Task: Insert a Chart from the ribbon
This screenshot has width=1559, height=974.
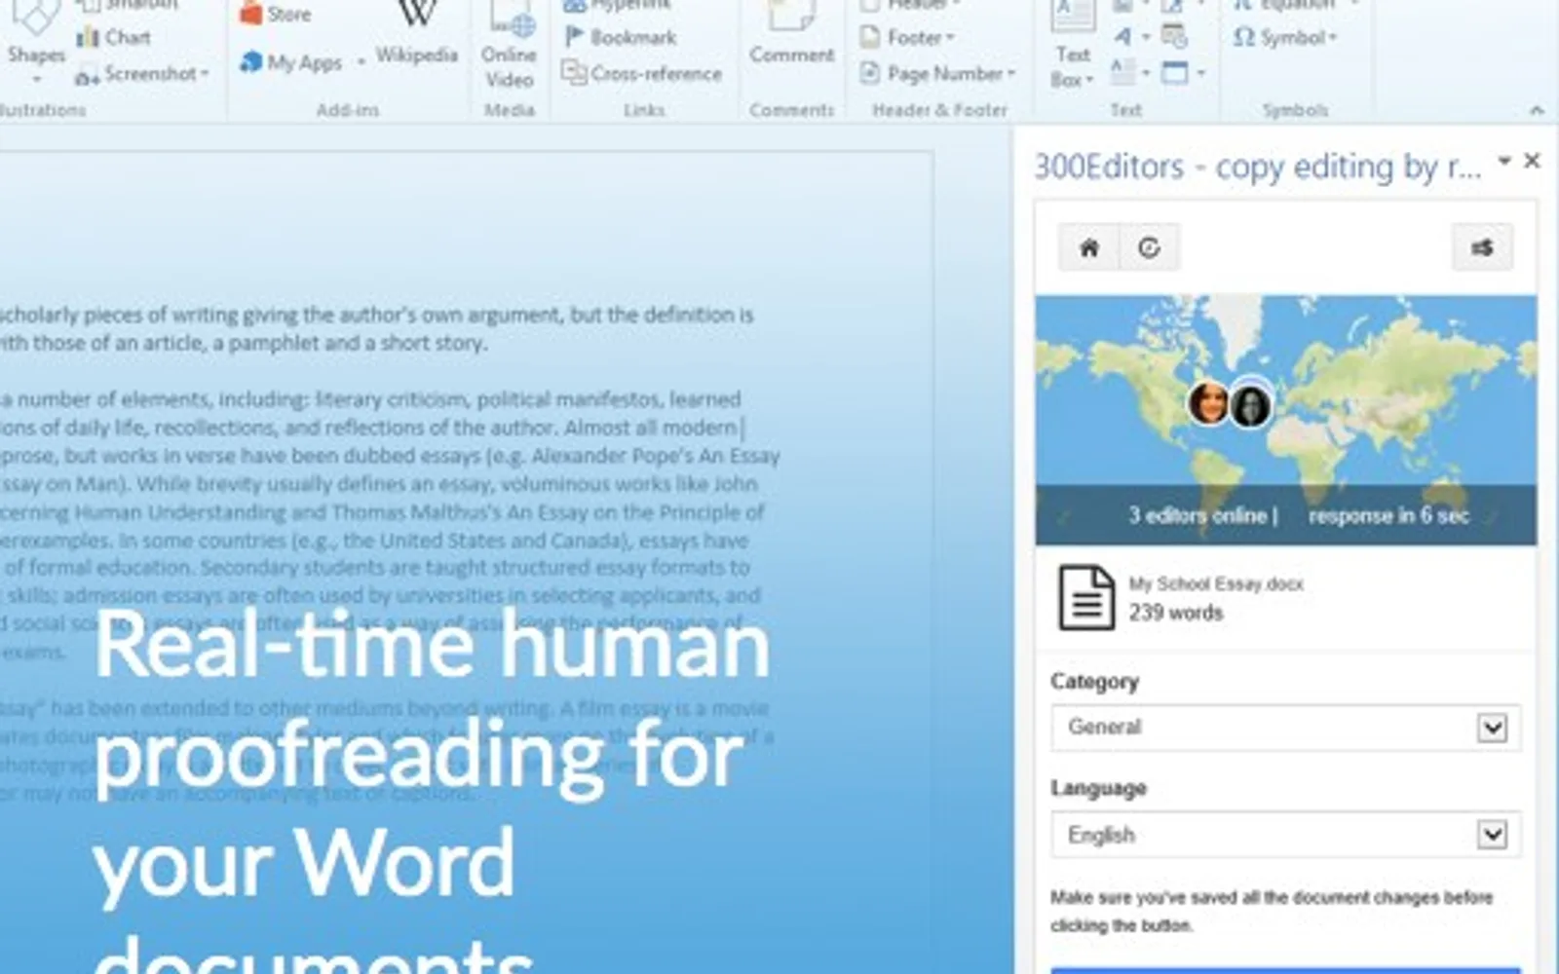Action: [x=114, y=37]
